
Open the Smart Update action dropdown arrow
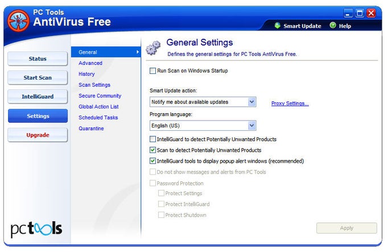252,102
